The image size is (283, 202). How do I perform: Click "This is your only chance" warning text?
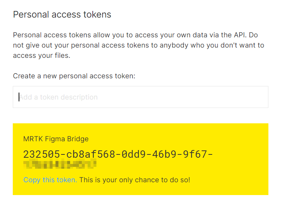tap(135, 180)
